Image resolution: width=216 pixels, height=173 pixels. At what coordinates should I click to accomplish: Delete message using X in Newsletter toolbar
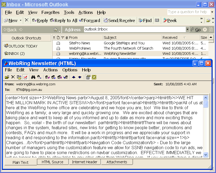point(13,77)
